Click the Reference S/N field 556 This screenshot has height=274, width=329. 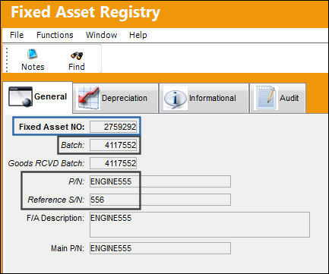pos(160,200)
